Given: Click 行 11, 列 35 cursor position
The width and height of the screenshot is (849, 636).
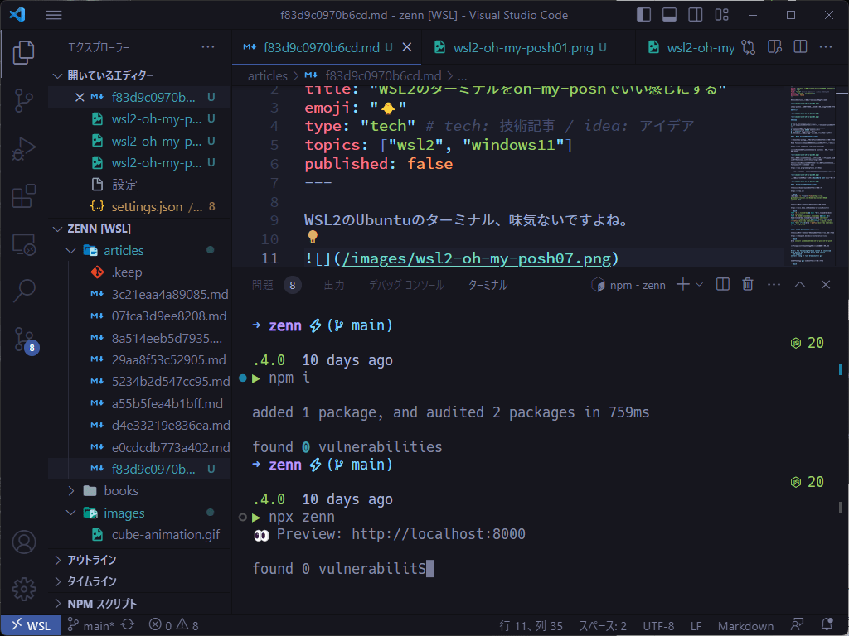Looking at the screenshot, I should (531, 626).
